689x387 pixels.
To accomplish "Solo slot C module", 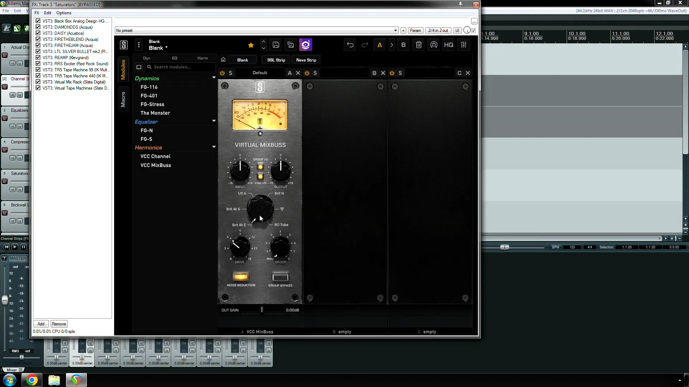I will point(400,73).
